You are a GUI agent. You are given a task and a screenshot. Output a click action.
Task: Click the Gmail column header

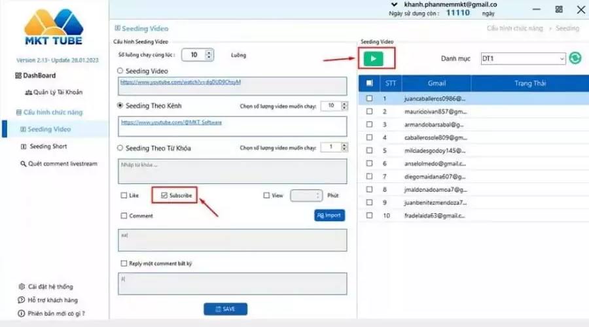pyautogui.click(x=437, y=83)
